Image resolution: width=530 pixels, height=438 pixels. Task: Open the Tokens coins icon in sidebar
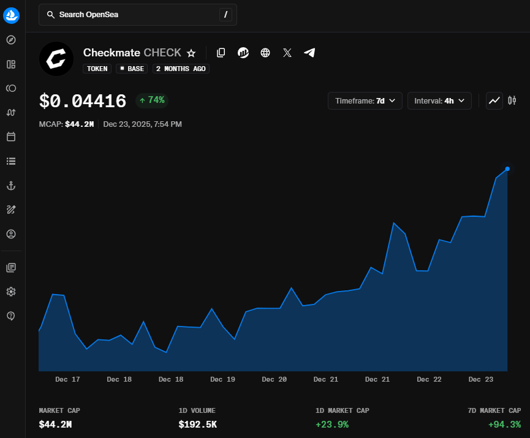click(x=11, y=88)
